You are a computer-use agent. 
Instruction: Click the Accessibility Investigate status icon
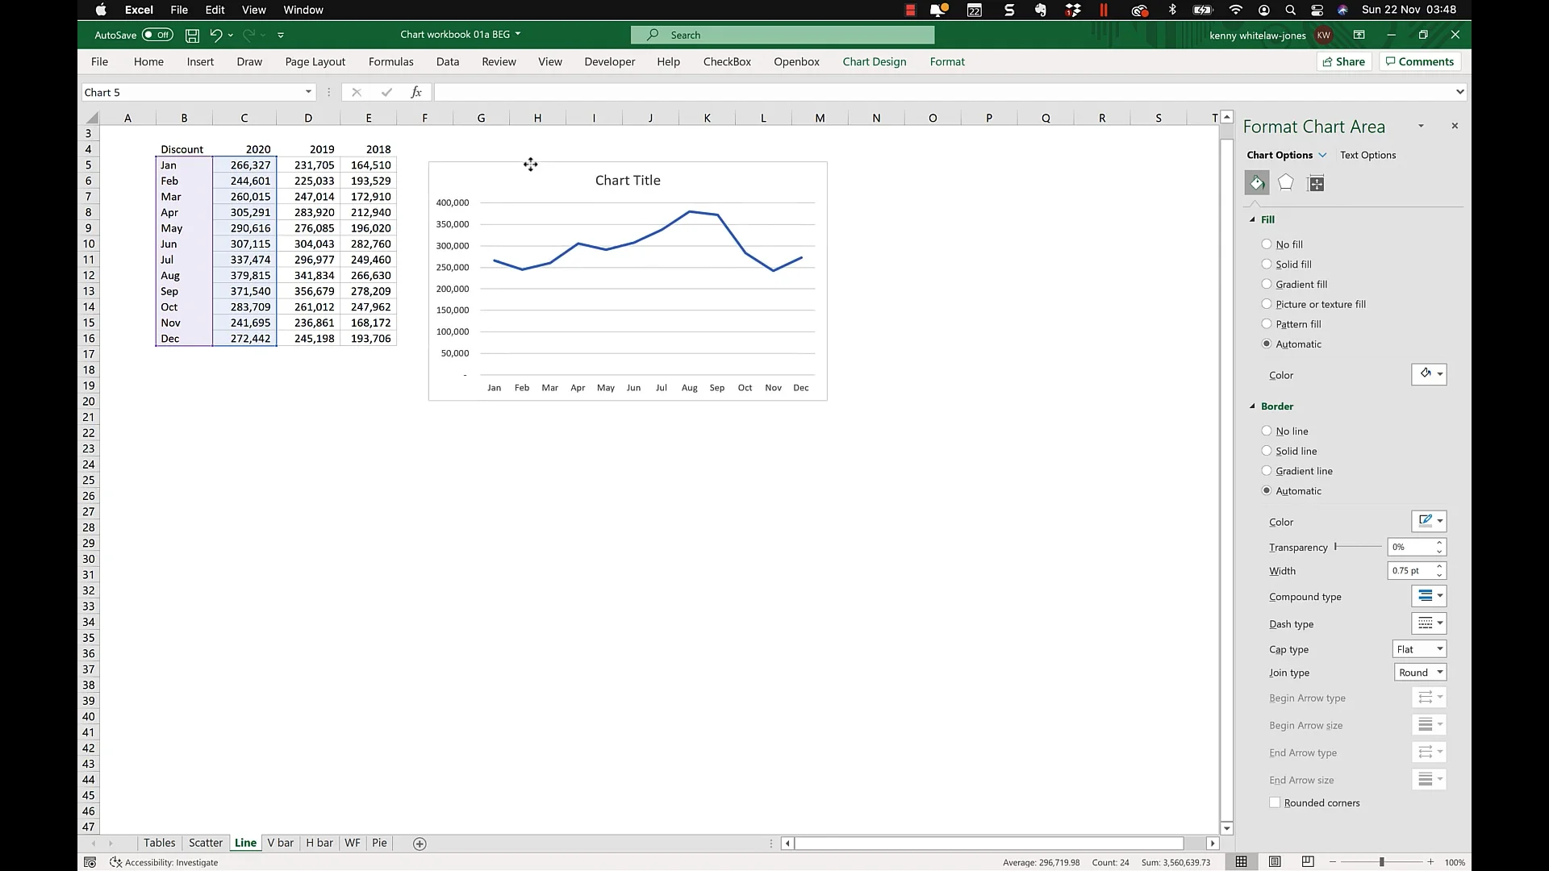click(x=115, y=862)
